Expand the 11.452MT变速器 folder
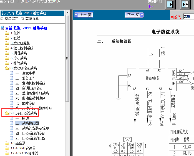Viewport: 194px width, 156px height. pos(2,148)
